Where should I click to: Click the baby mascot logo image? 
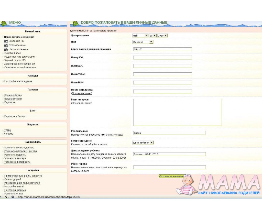[x=185, y=185]
